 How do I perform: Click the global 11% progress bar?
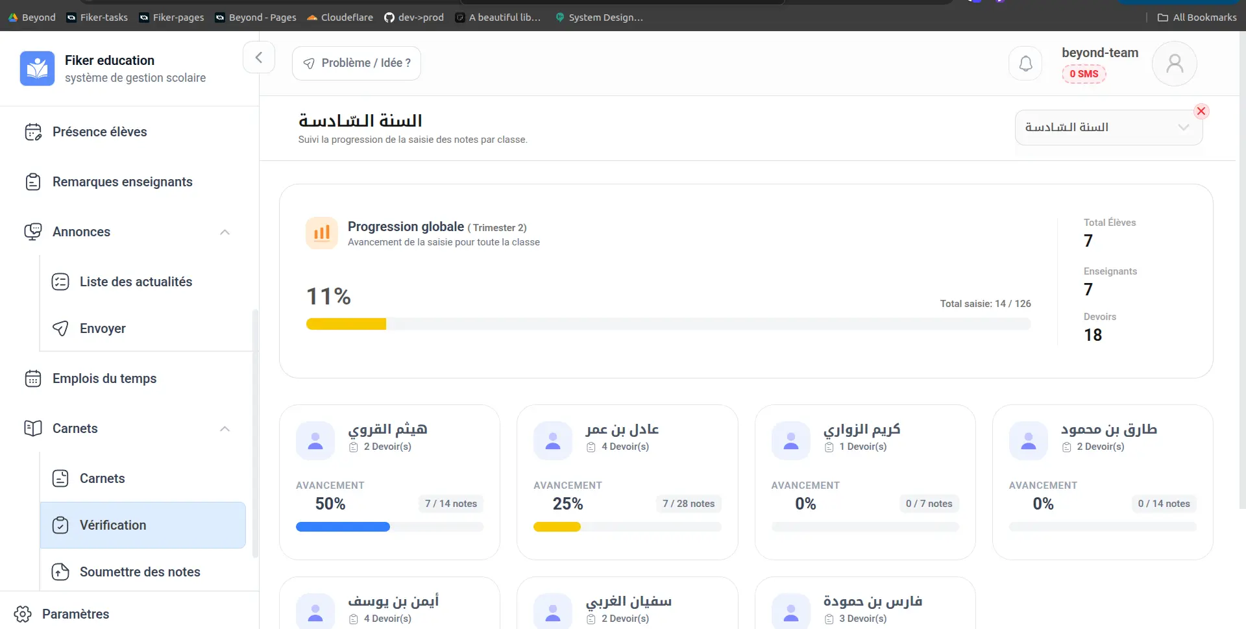[x=668, y=324]
